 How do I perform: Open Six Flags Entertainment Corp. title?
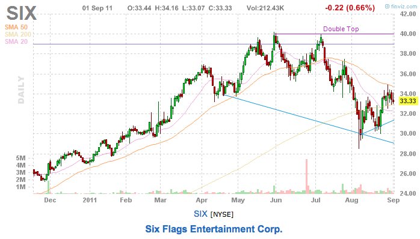(x=214, y=229)
